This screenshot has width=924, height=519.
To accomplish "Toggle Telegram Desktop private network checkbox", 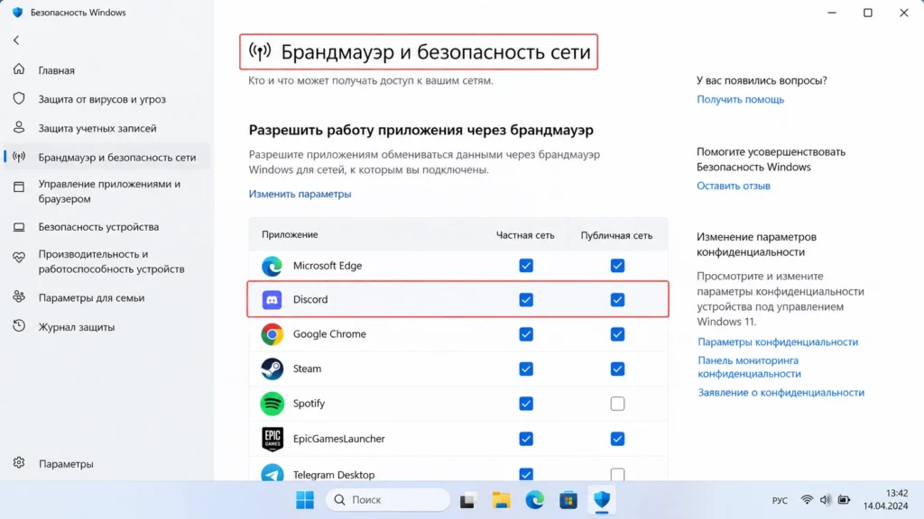I will click(526, 474).
